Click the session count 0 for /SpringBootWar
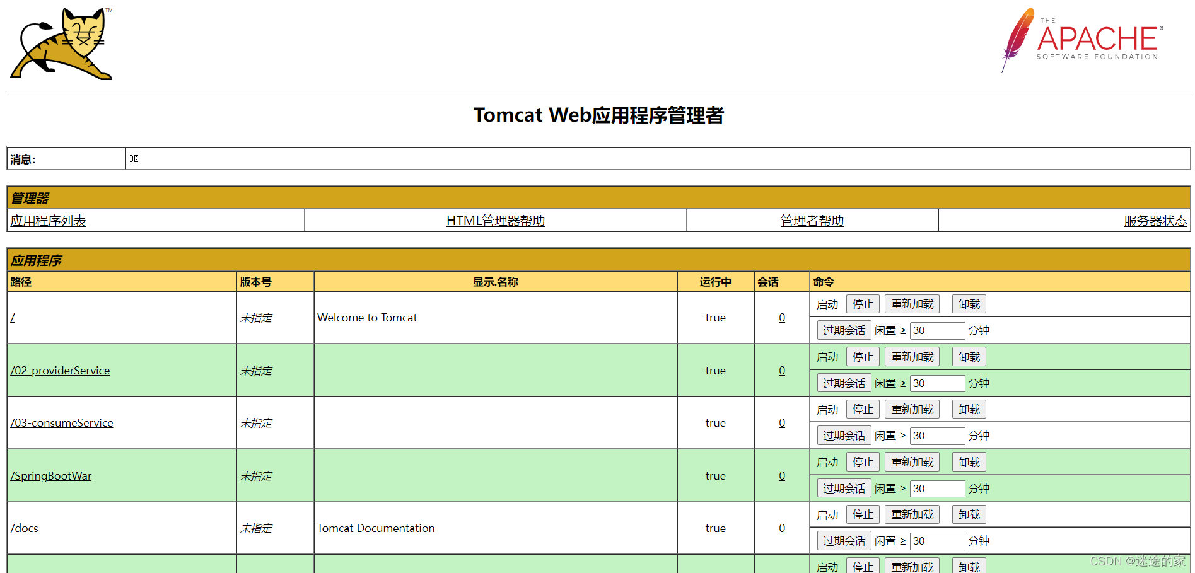Image resolution: width=1195 pixels, height=573 pixels. point(782,476)
